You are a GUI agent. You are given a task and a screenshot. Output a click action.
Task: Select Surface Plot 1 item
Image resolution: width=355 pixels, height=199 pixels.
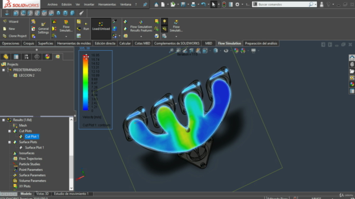34,148
